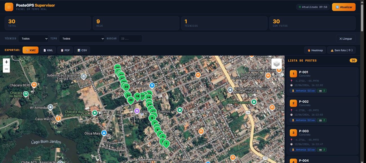Export as KML
The height and width of the screenshot is (163, 366).
48,50
